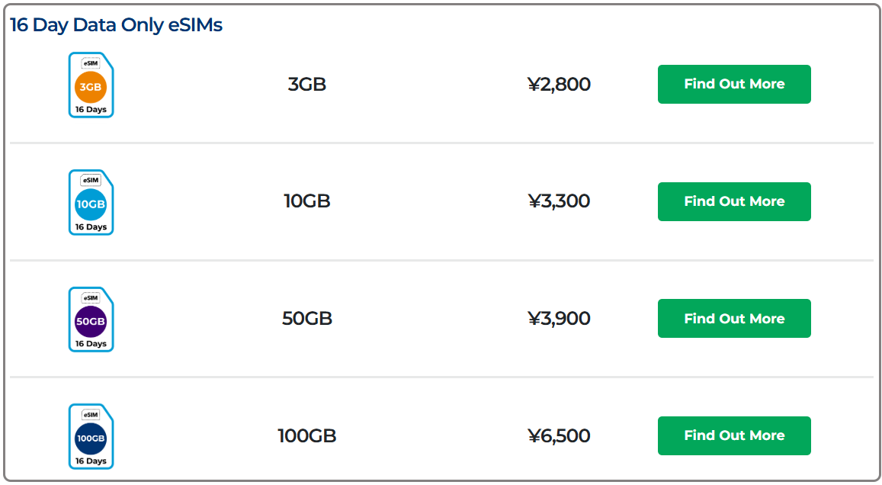Screen dimensions: 882x485
Task: Click the 3GB eSIM card icon
Action: point(91,85)
